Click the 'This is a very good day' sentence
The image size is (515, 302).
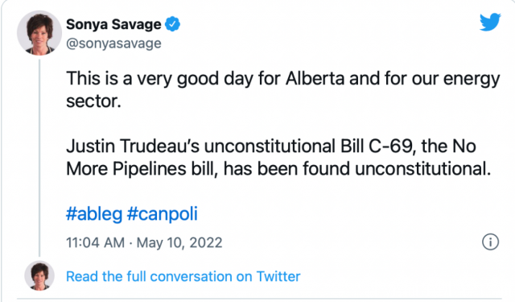[x=282, y=89]
